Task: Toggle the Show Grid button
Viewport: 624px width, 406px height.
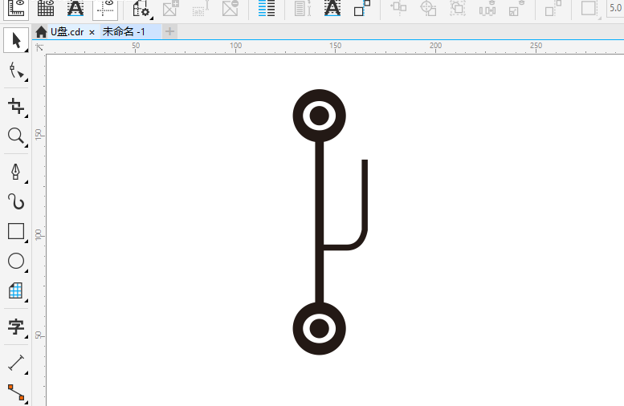Action: coord(45,8)
